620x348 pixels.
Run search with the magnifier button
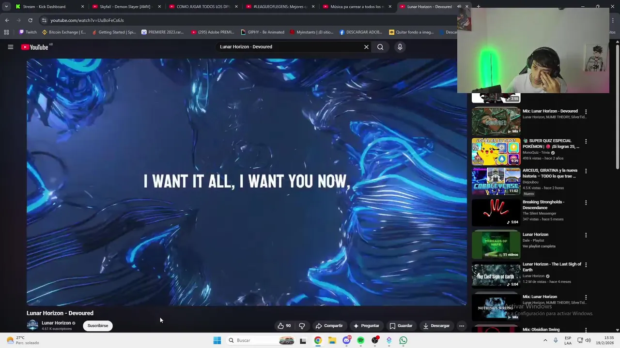[380, 47]
